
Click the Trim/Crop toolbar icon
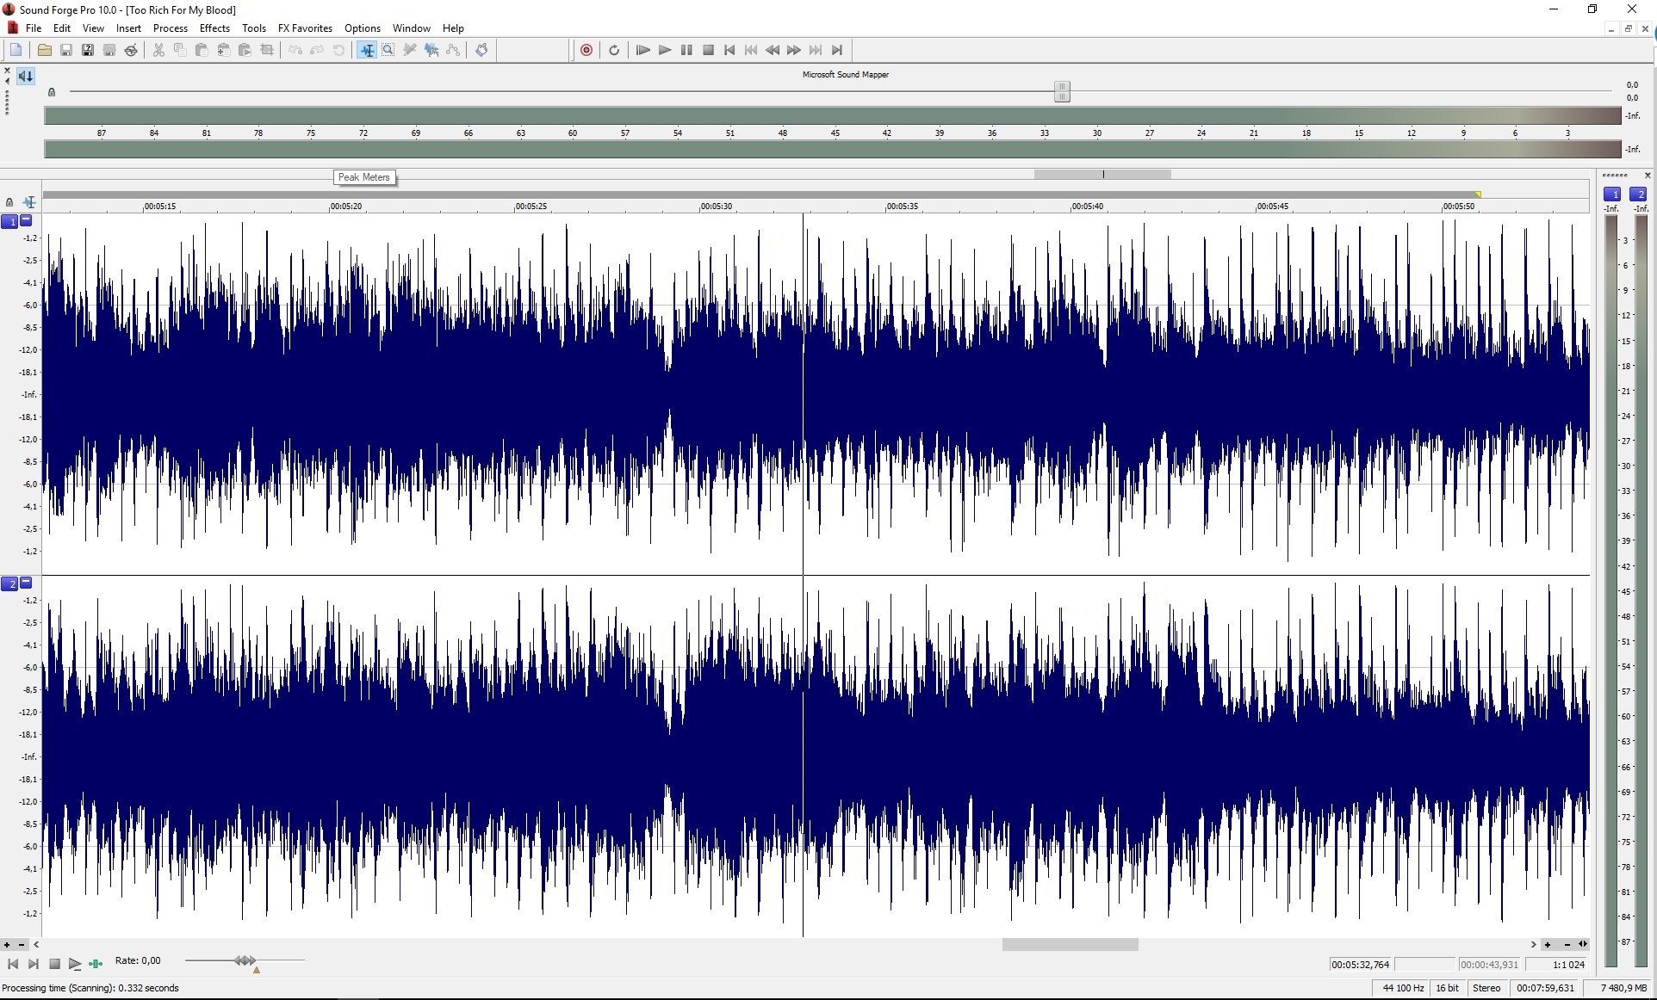coord(267,50)
